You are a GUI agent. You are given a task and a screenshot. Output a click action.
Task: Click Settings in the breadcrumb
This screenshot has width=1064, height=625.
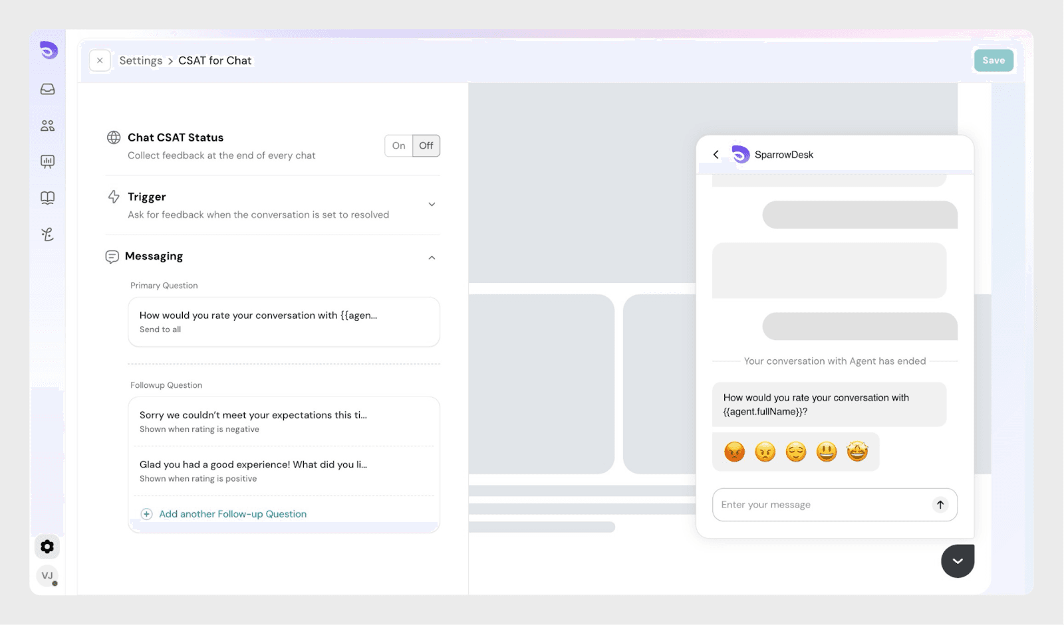(x=140, y=61)
